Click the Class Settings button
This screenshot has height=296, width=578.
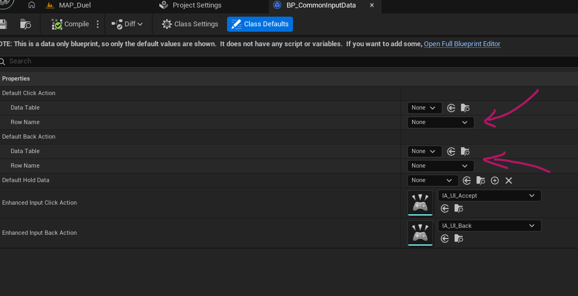coord(191,24)
